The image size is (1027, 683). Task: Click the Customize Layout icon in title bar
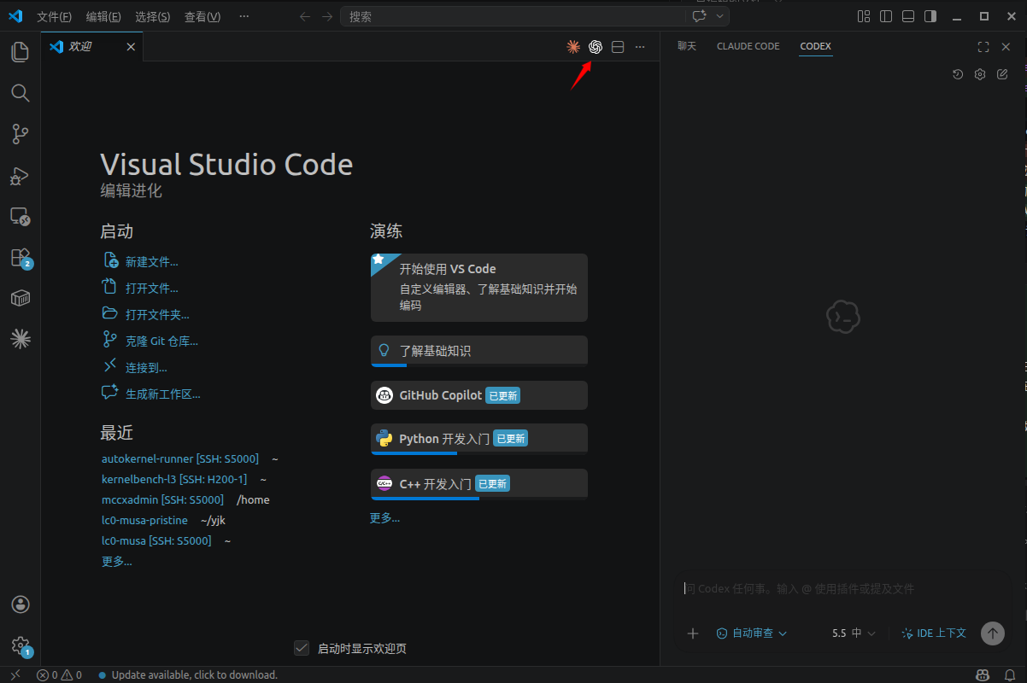pyautogui.click(x=864, y=16)
